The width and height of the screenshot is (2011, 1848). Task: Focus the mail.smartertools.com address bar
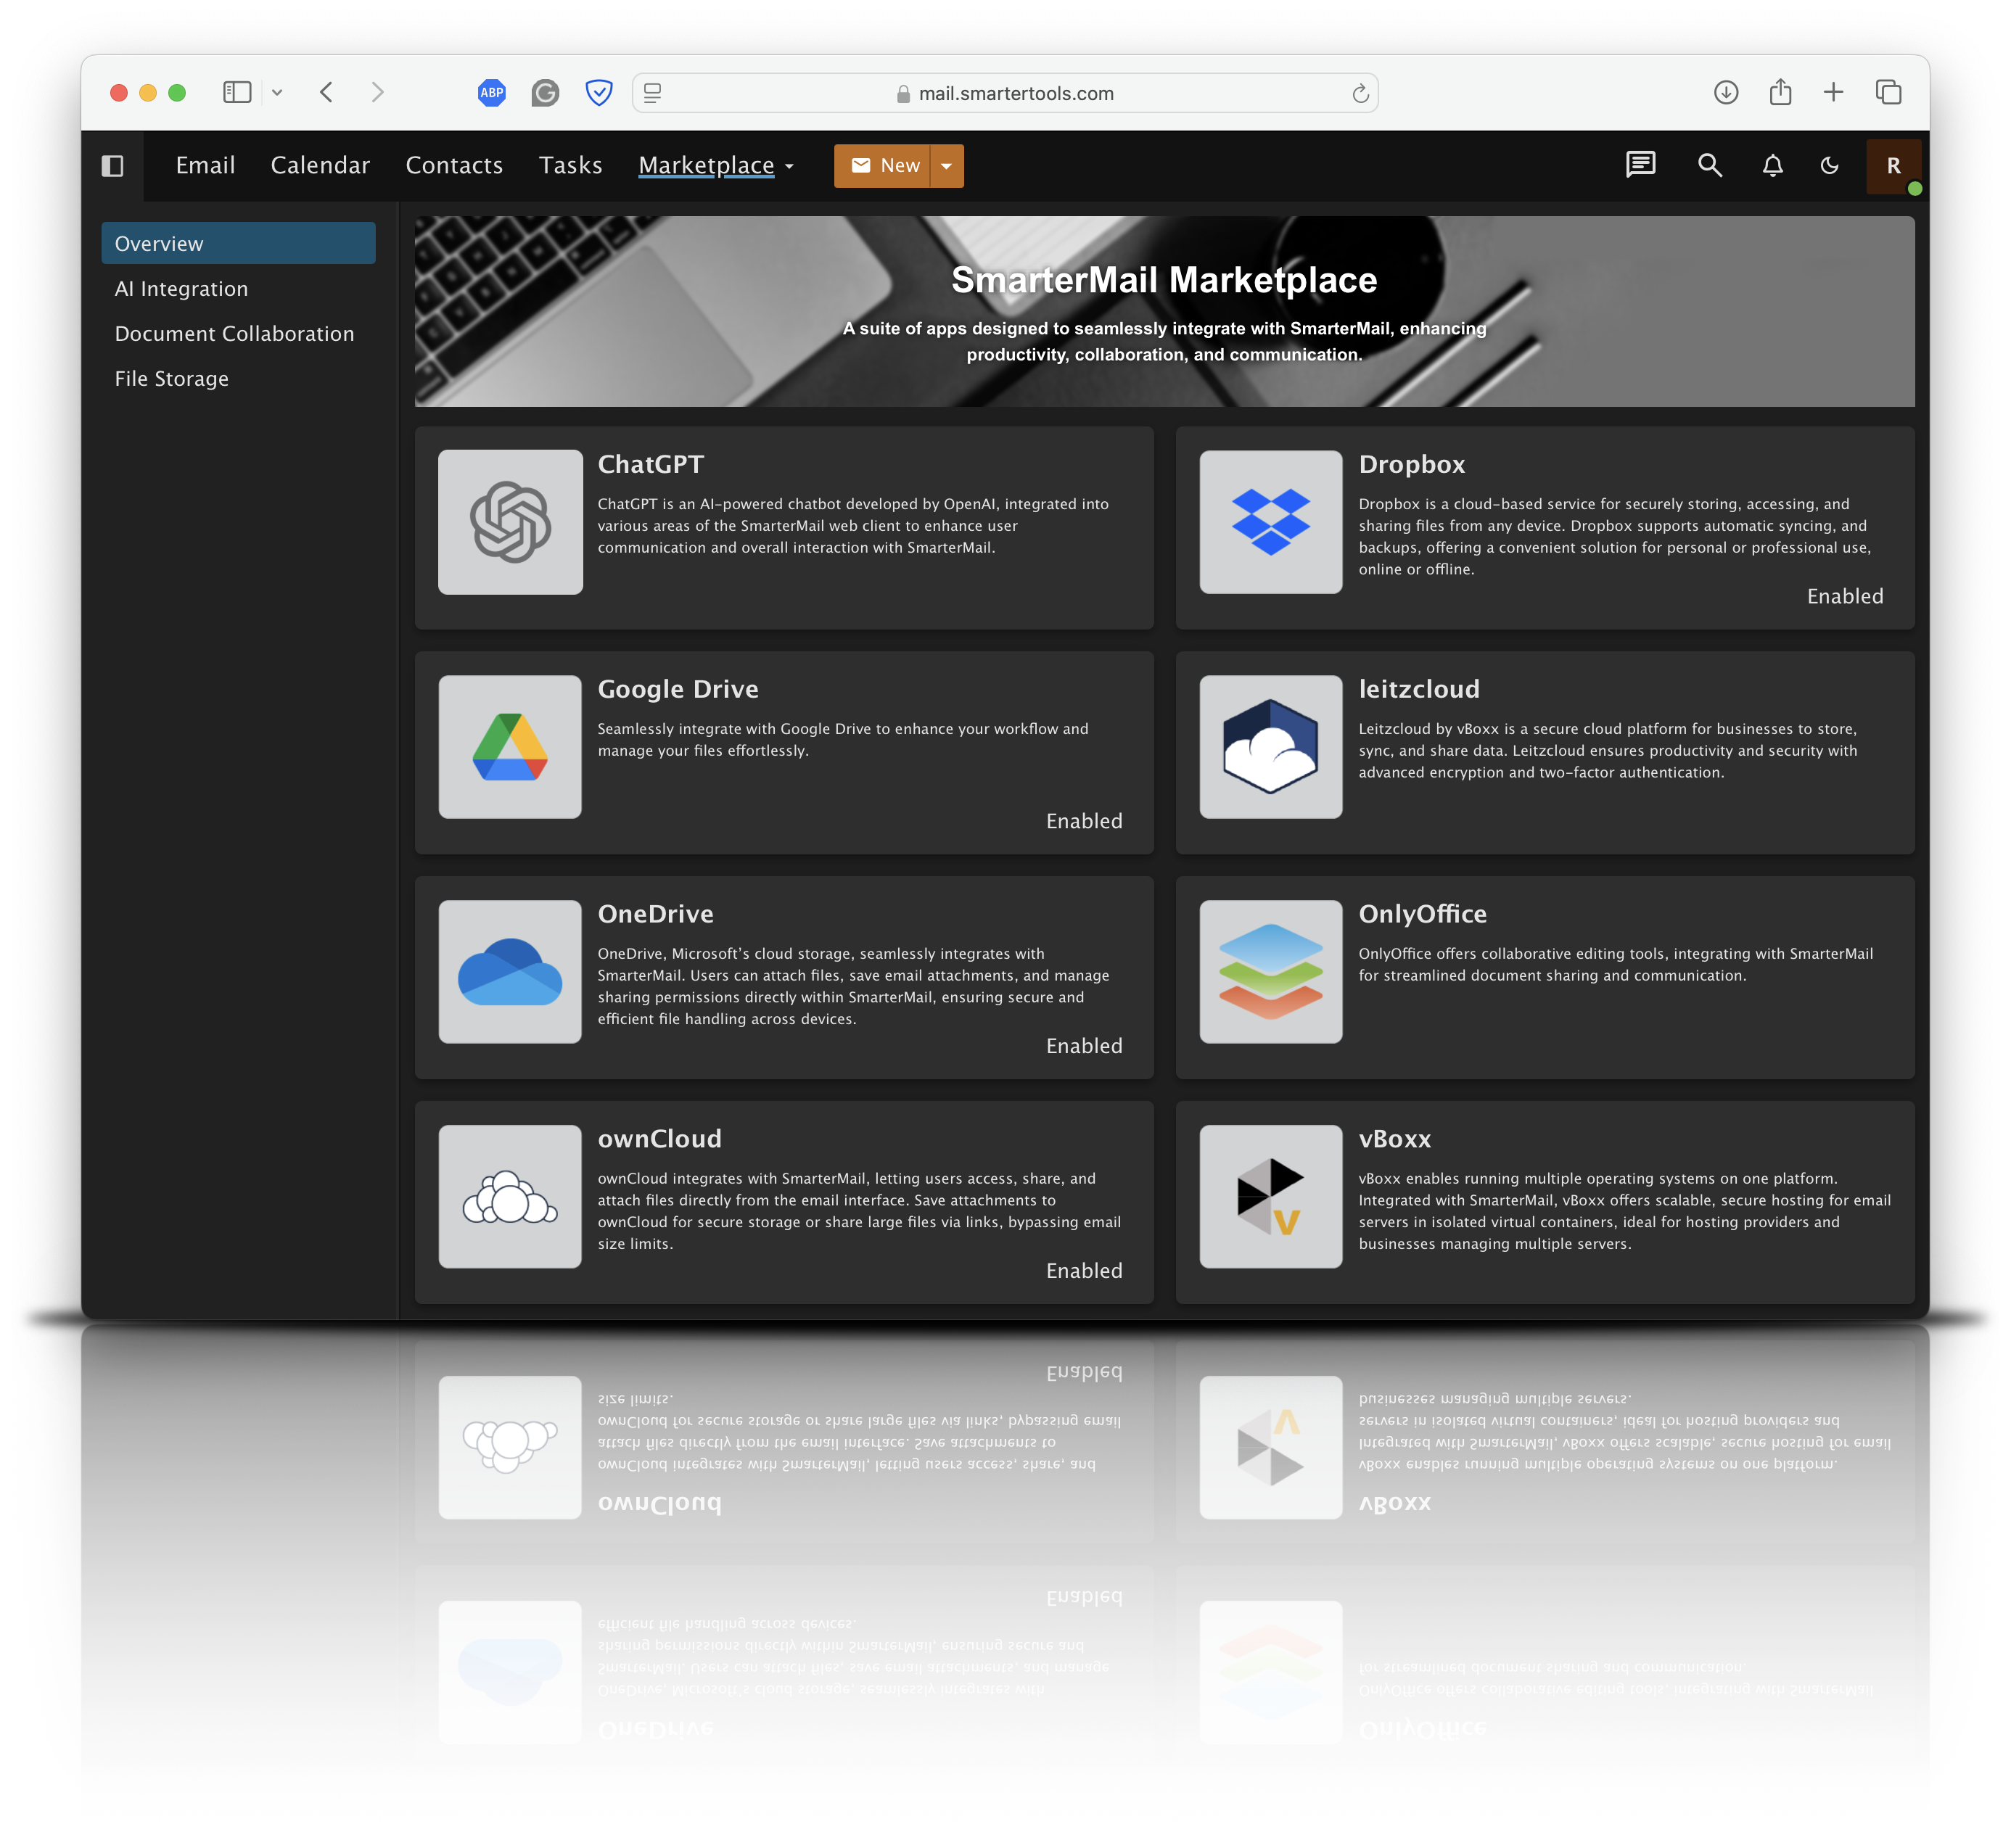click(1005, 93)
